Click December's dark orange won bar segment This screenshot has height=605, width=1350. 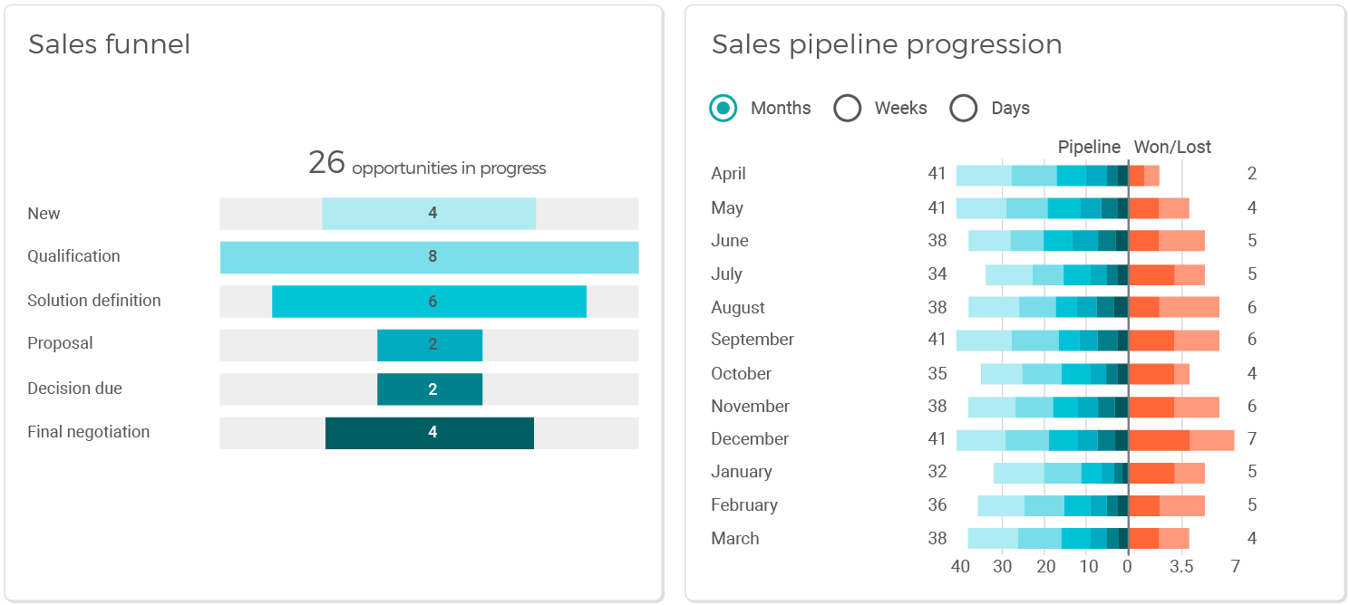[1160, 440]
